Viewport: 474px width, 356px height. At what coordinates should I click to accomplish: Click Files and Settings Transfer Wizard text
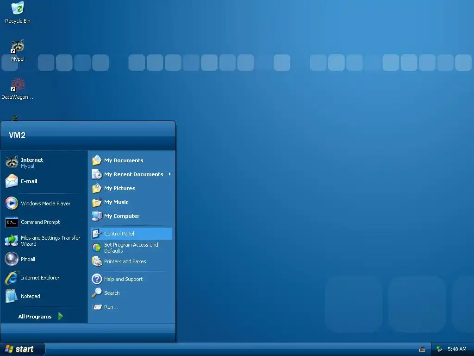click(50, 241)
